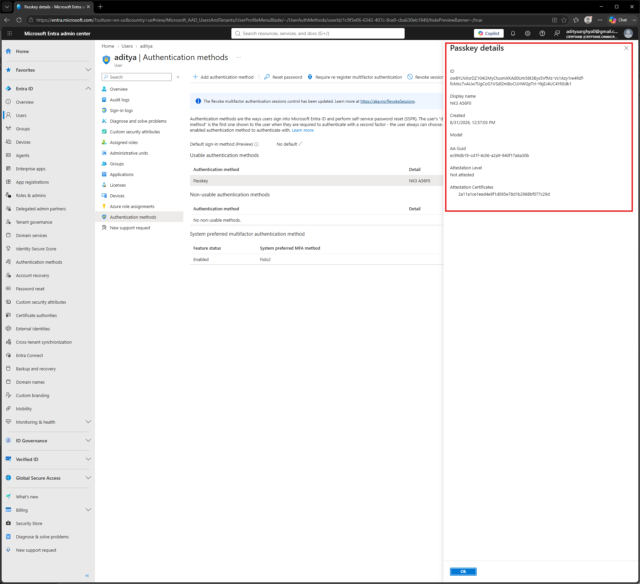Image resolution: width=640 pixels, height=584 pixels.
Task: Click the account avatar in the header
Action: (x=628, y=33)
